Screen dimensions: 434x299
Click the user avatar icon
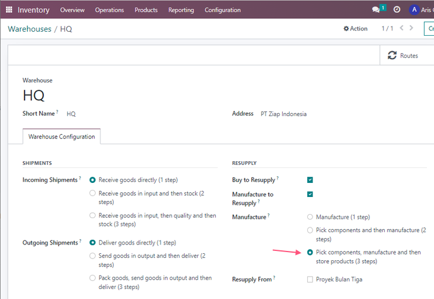(x=414, y=10)
